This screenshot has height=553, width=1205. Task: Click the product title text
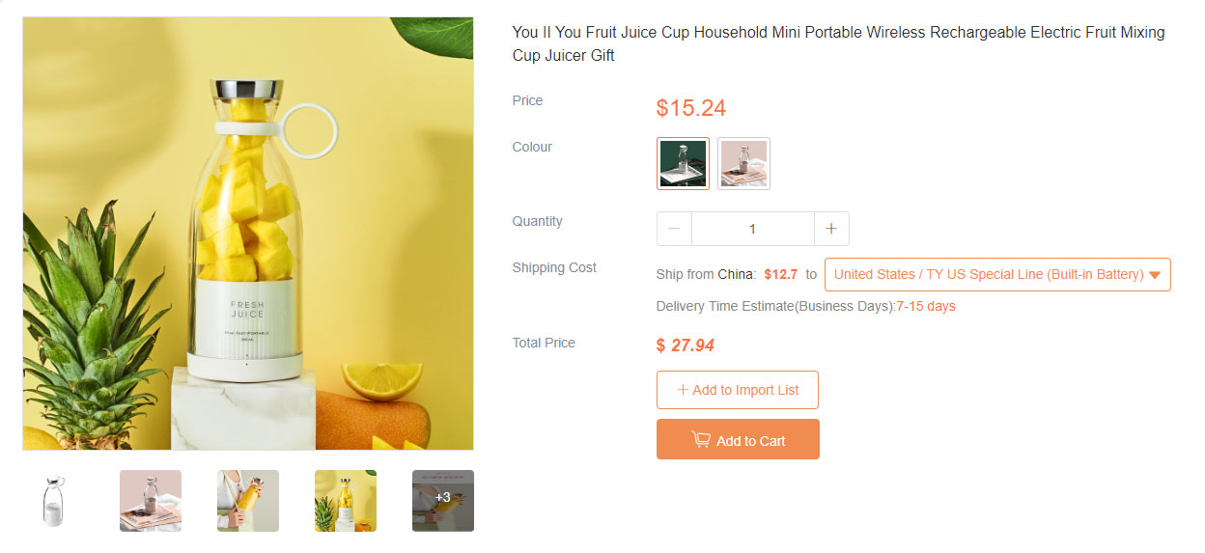point(838,44)
